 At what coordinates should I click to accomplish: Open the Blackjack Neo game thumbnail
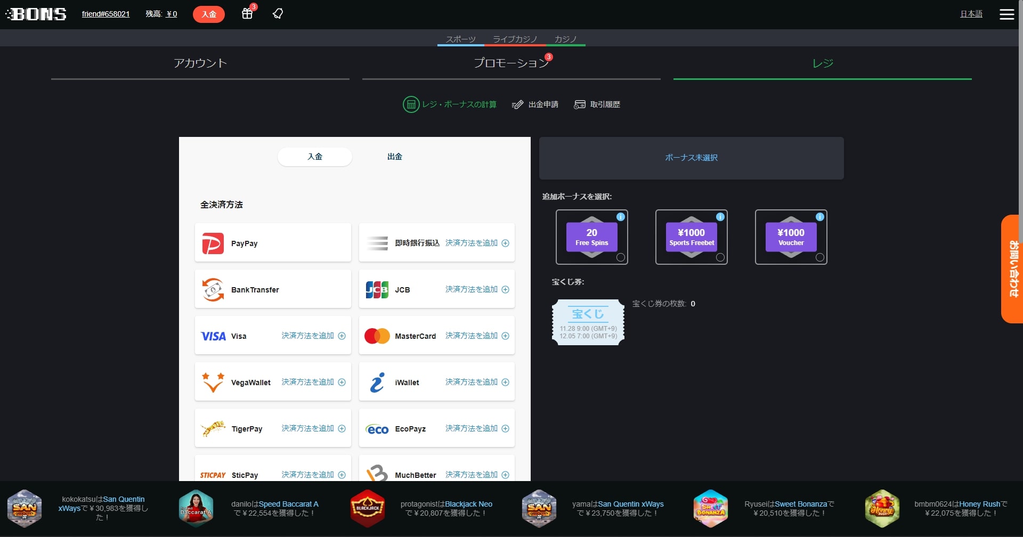point(368,509)
